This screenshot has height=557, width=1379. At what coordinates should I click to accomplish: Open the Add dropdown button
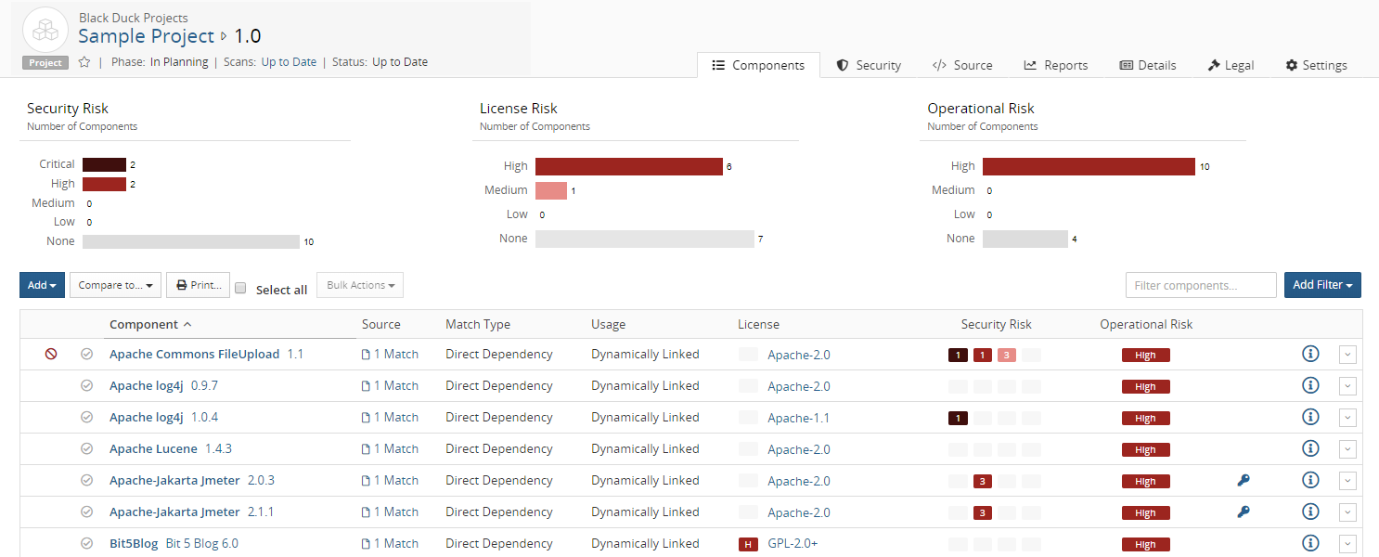[43, 285]
